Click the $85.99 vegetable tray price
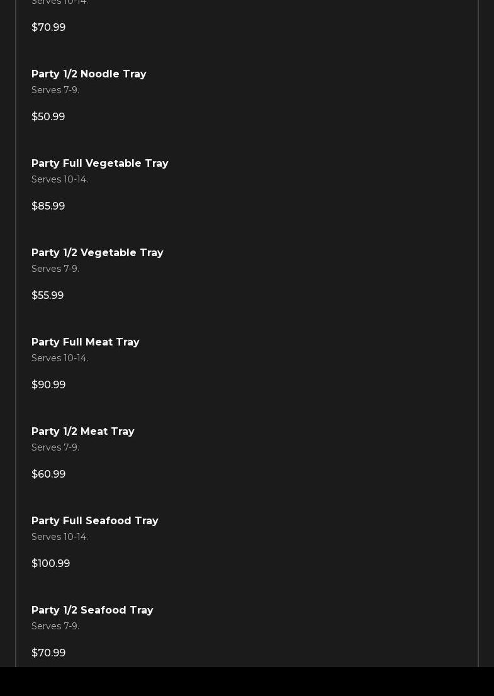494x696 pixels. click(x=48, y=206)
